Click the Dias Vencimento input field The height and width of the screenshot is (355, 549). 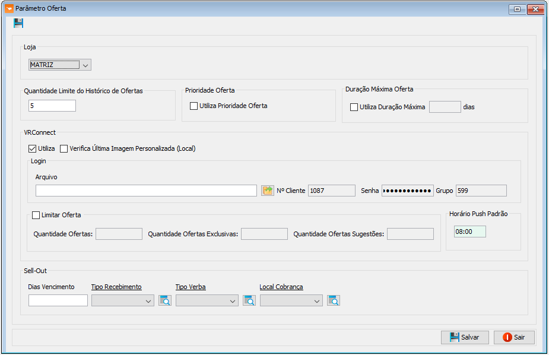click(x=58, y=300)
